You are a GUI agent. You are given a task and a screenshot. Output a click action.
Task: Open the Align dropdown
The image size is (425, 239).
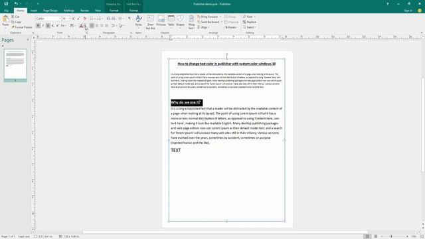point(203,27)
